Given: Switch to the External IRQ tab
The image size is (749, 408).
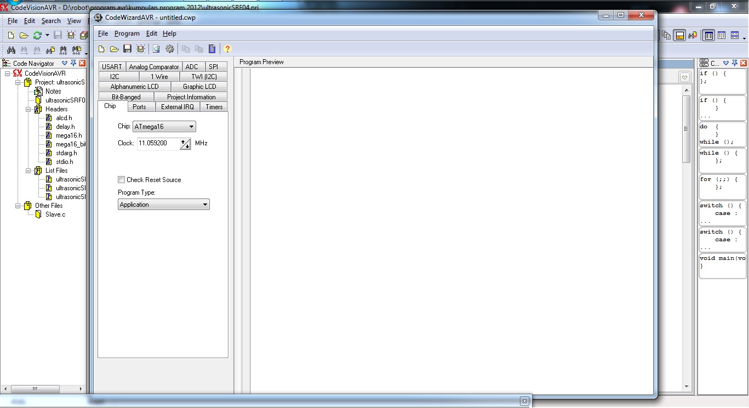Looking at the screenshot, I should click(x=178, y=107).
